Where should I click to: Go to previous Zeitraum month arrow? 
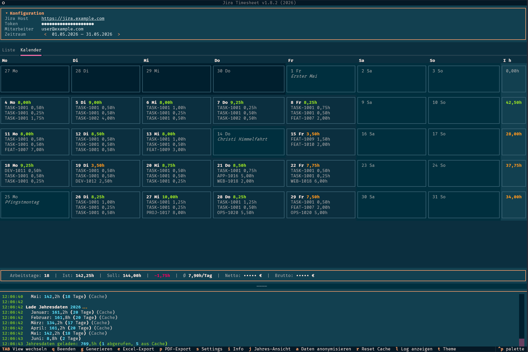pyautogui.click(x=45, y=34)
